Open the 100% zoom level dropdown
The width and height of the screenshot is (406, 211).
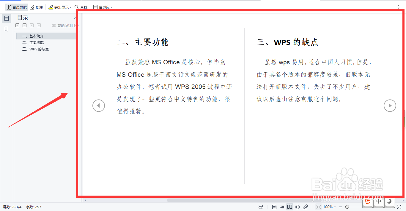[x=329, y=207]
